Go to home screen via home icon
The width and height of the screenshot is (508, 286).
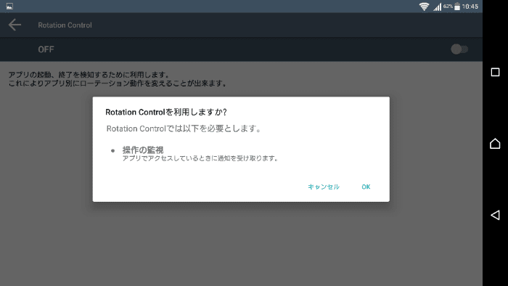tap(495, 143)
